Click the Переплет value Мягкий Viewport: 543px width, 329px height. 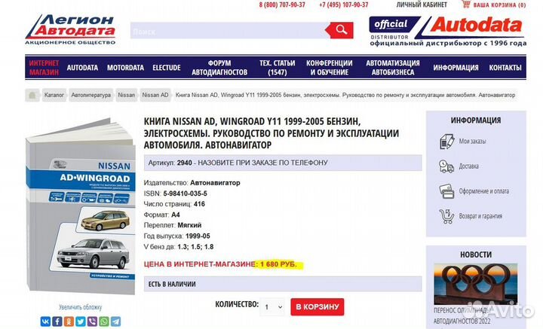(189, 225)
